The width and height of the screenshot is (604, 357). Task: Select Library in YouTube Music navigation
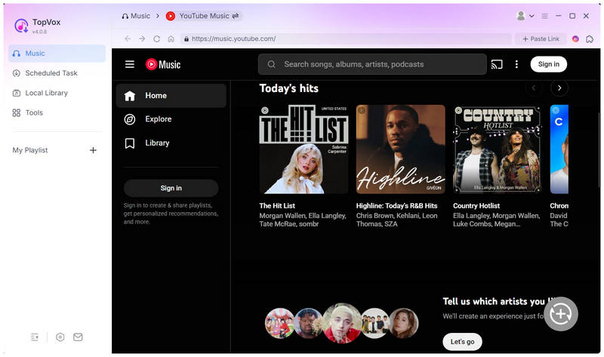pyautogui.click(x=171, y=143)
